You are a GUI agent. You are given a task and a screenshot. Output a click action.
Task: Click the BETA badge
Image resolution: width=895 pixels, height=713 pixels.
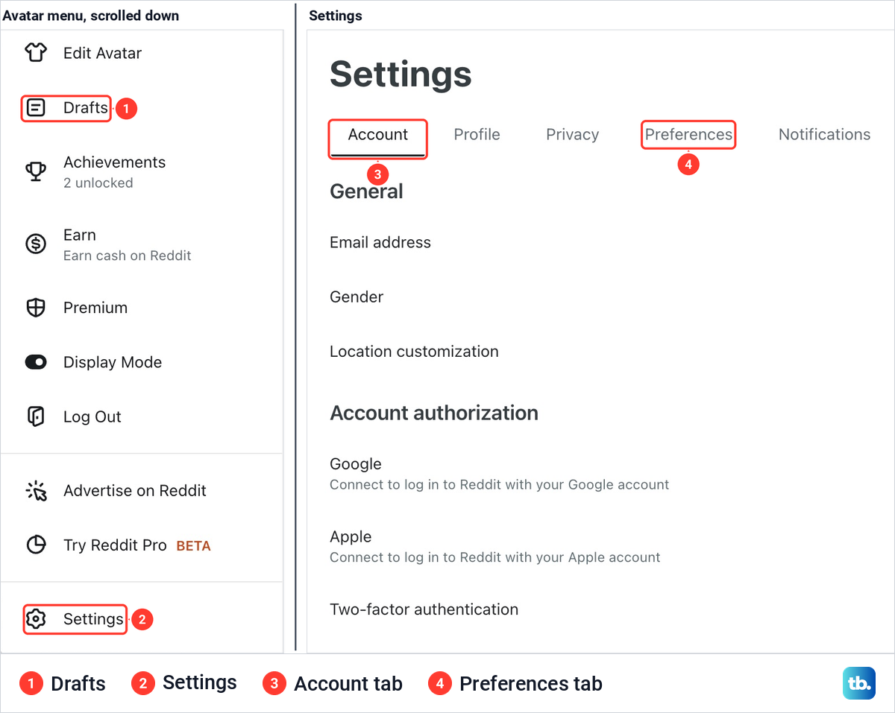point(193,546)
